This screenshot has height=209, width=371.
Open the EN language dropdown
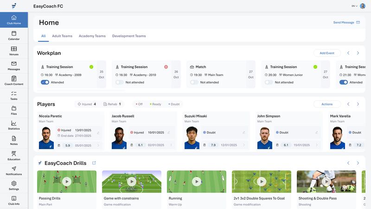[354, 6]
